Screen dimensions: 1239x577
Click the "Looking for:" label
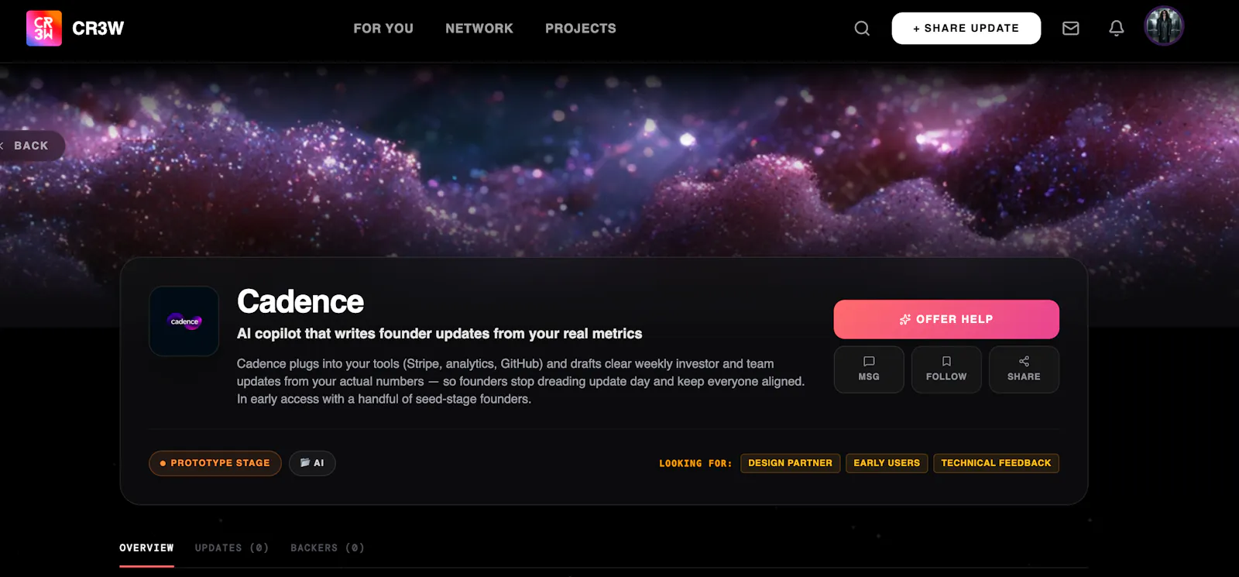point(695,464)
